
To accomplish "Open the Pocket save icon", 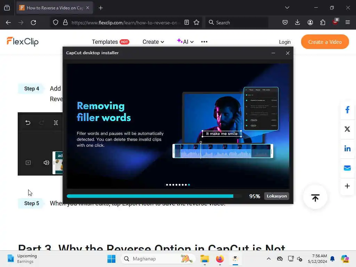I will (285, 22).
